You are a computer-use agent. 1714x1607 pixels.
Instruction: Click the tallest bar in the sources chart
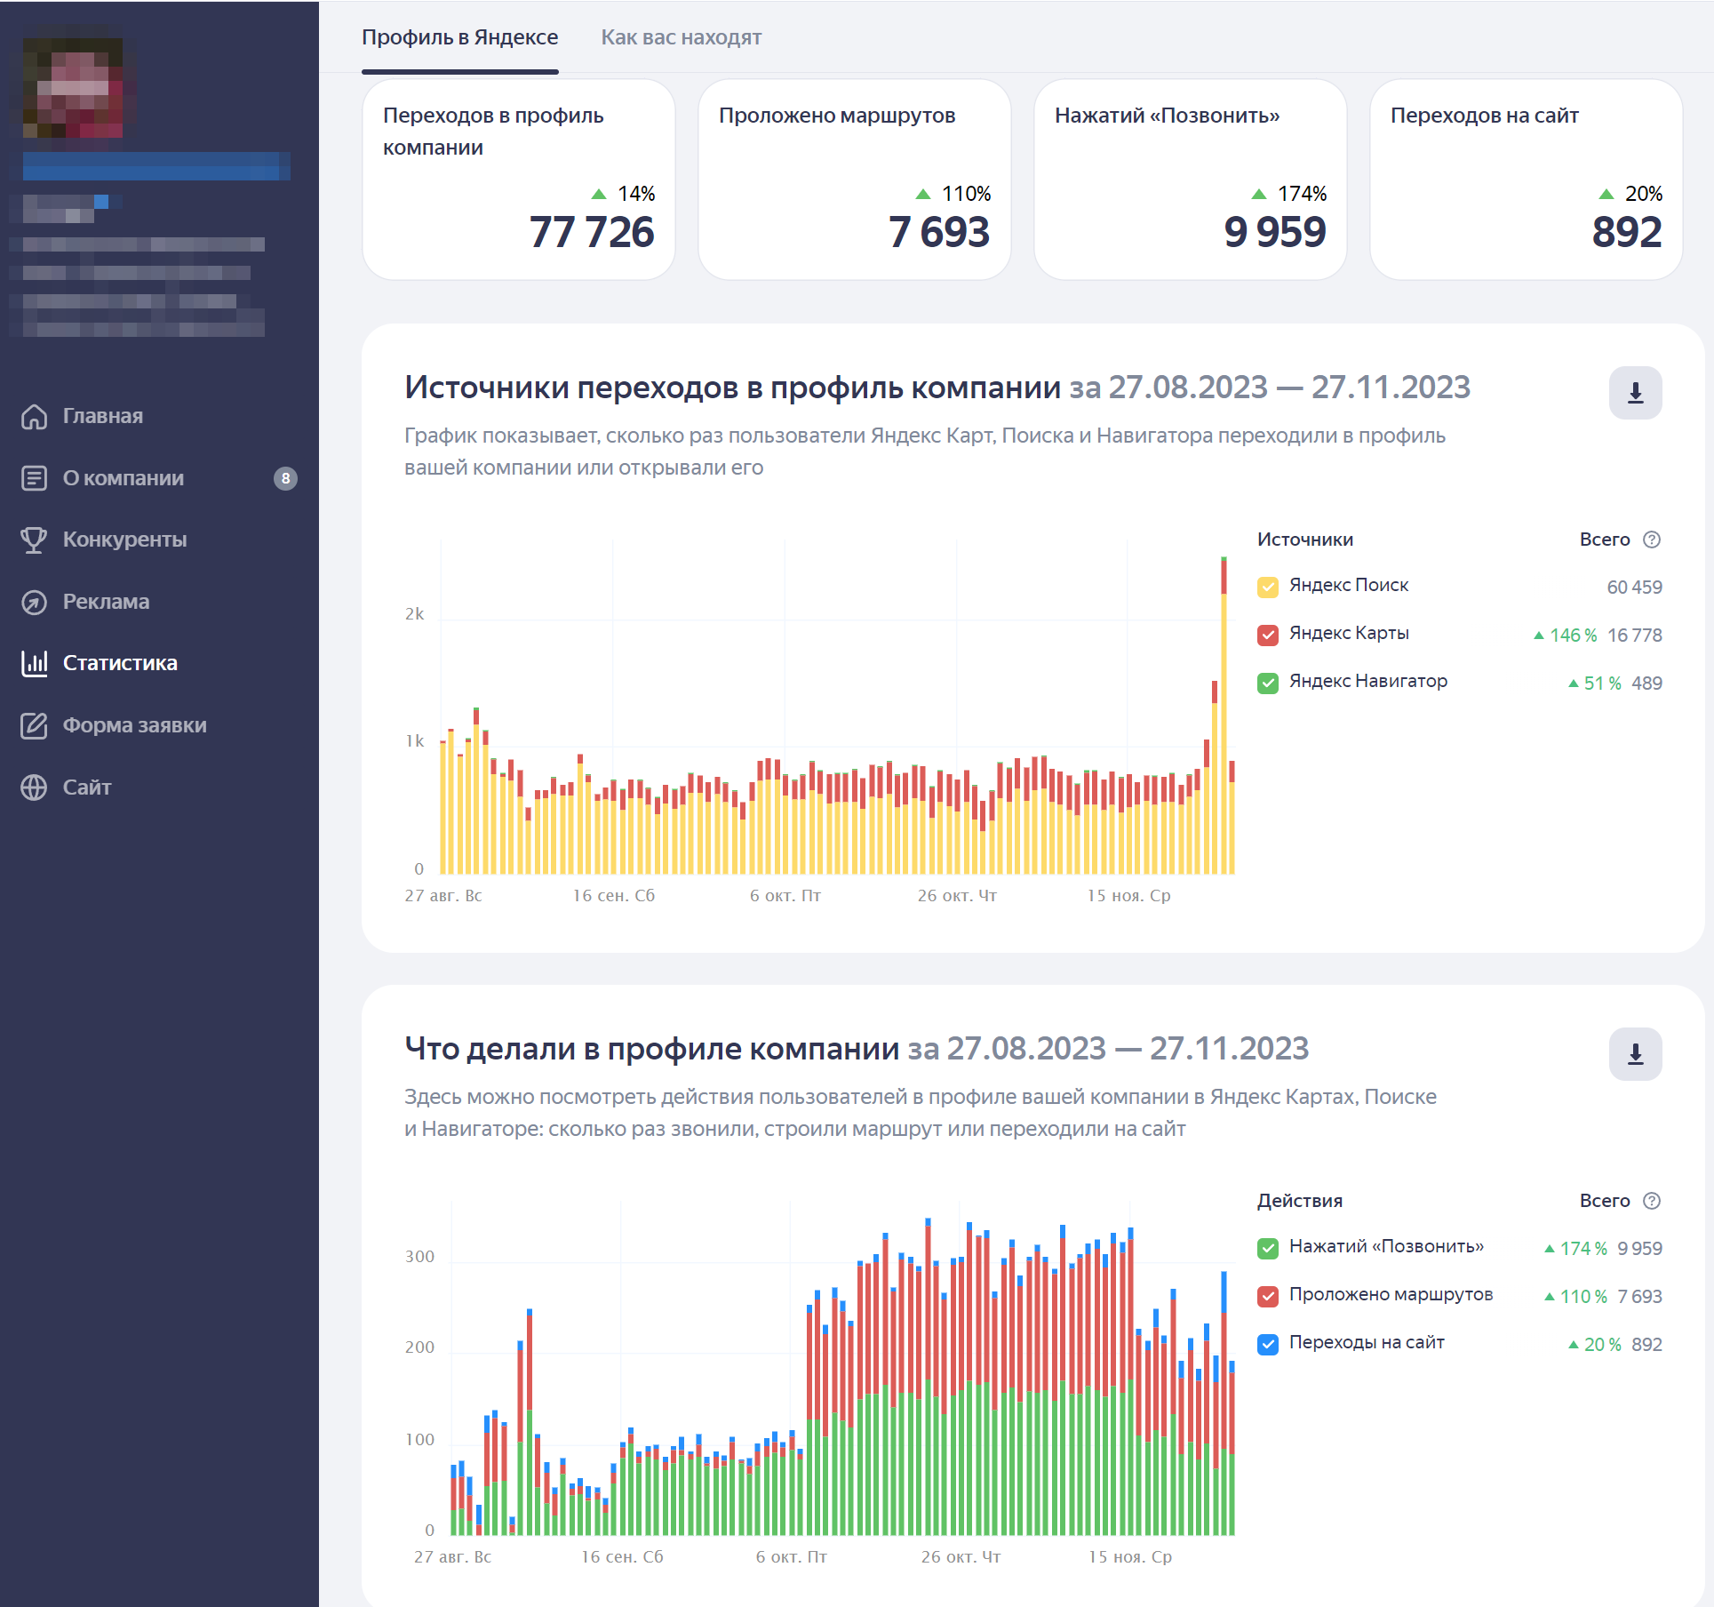coord(1224,716)
